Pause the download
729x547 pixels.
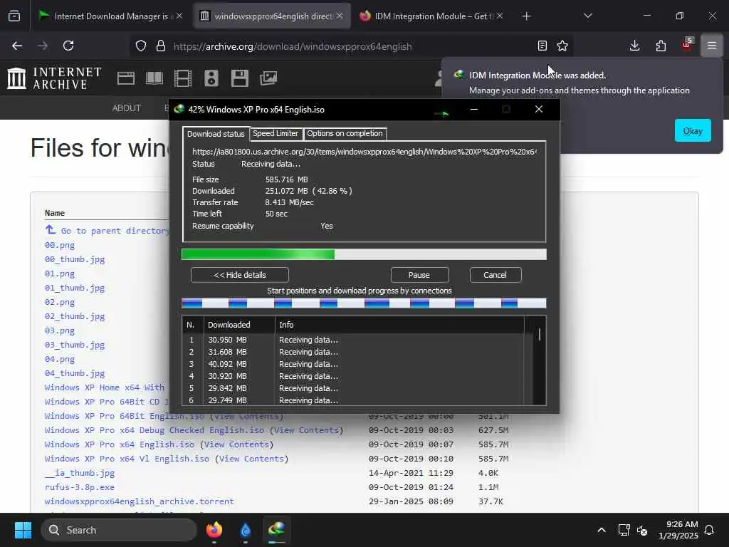pos(419,275)
